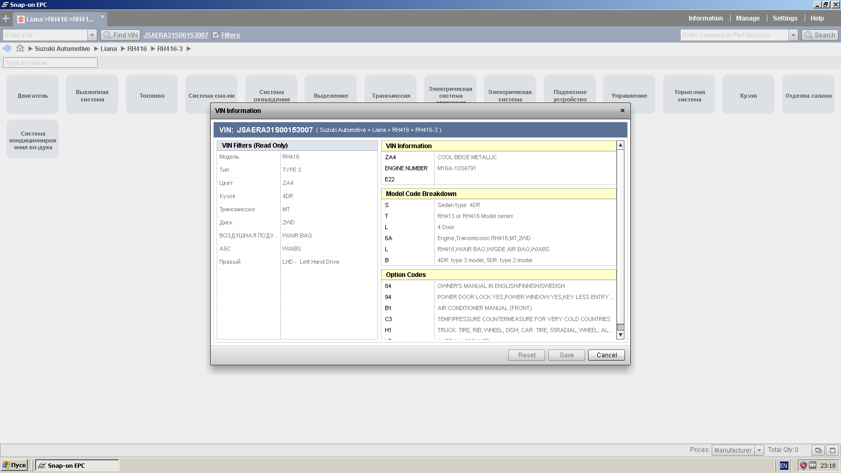Click the EN language indicator in tray
The height and width of the screenshot is (473, 841).
[784, 466]
